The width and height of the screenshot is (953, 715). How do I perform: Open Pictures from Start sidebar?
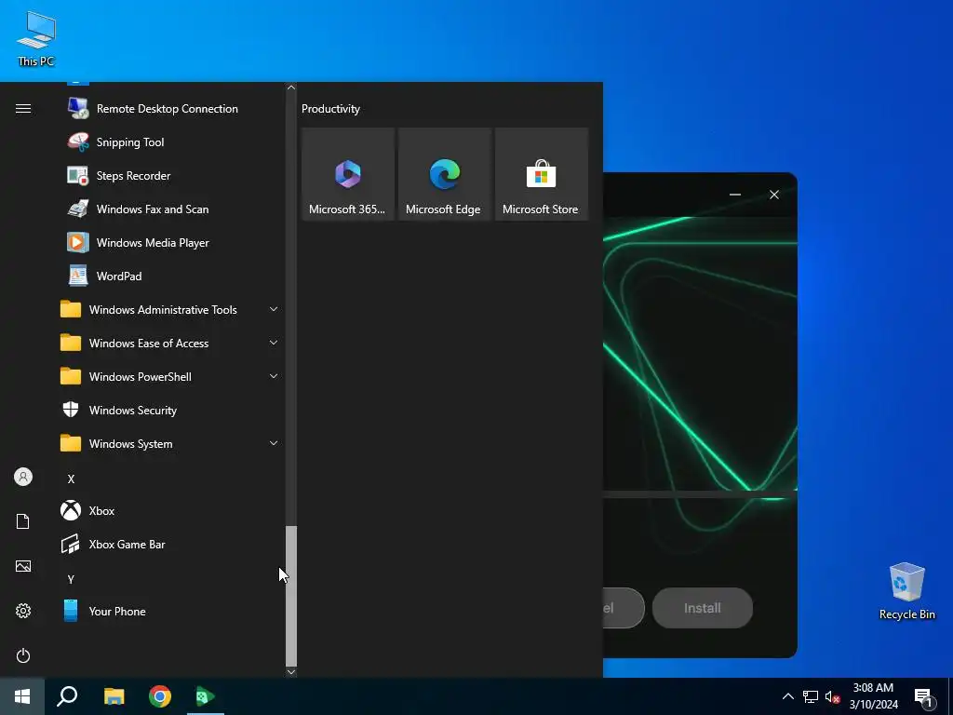(23, 566)
